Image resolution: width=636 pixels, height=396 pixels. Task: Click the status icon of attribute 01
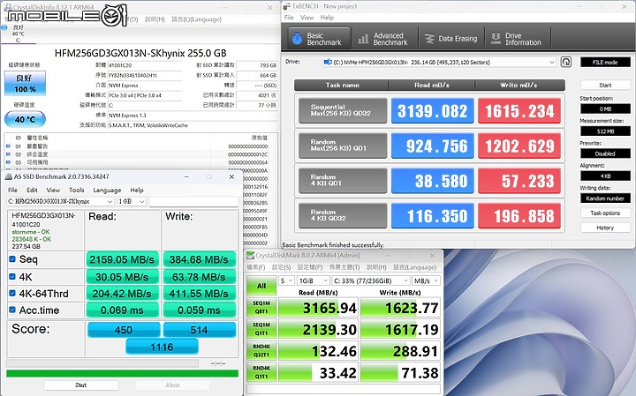pos(8,146)
